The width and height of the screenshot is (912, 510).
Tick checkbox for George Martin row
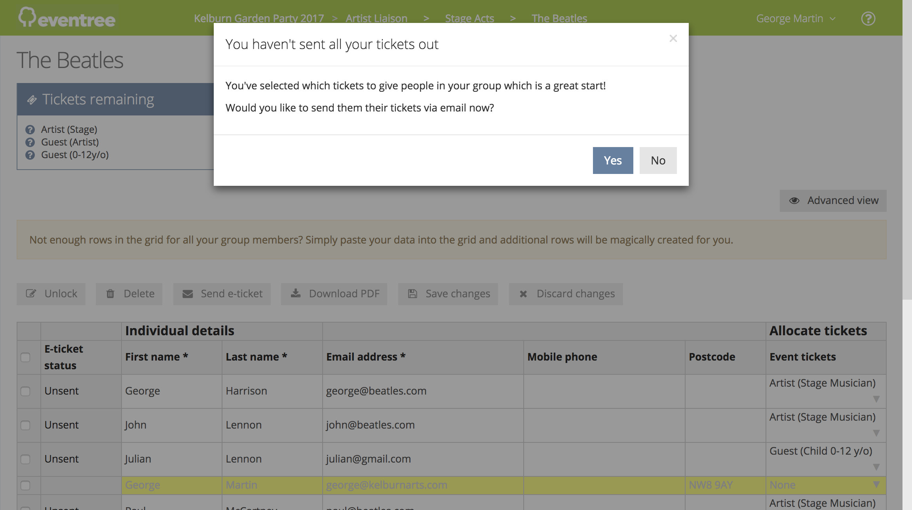[25, 485]
